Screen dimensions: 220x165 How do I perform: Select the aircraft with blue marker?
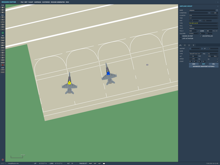point(108,74)
